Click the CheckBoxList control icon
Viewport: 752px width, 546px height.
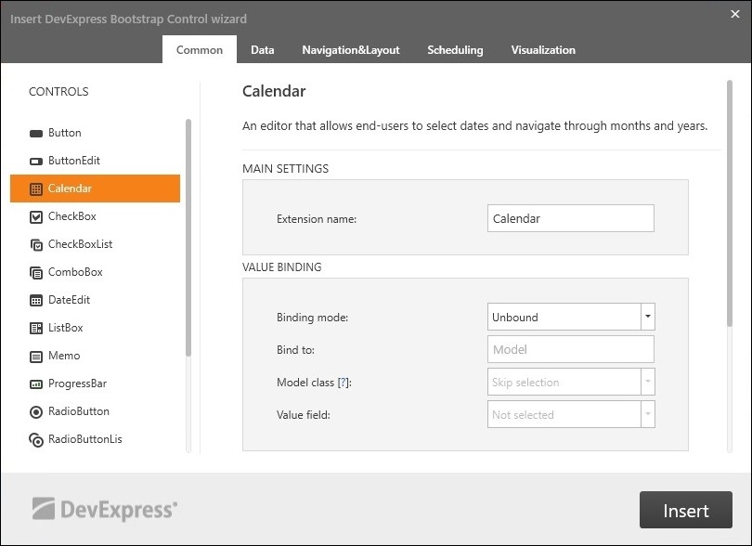(x=36, y=245)
